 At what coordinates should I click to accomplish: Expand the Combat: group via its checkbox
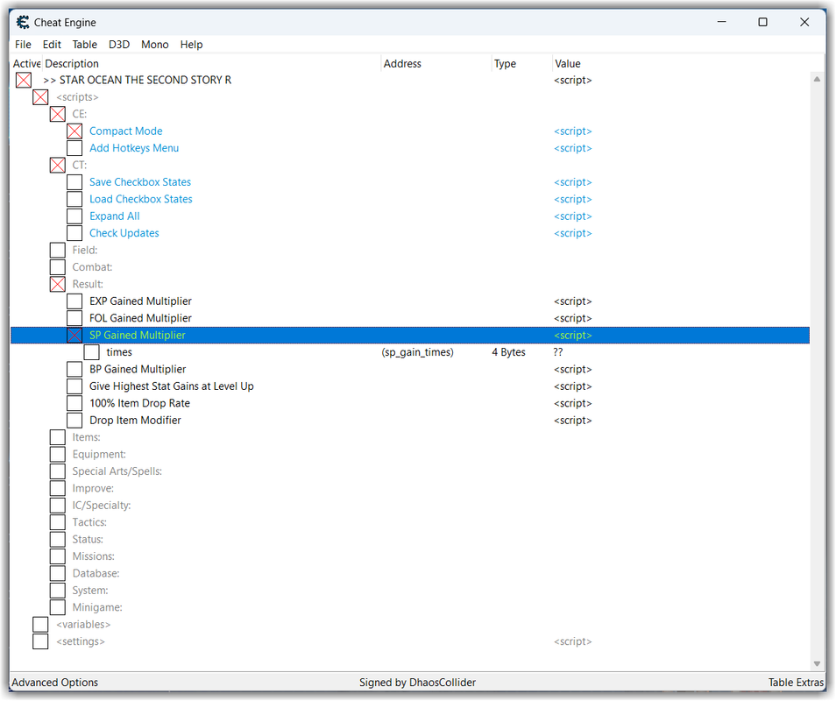58,267
